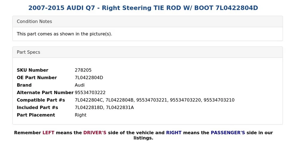Click SKU number value 278205
Viewport: 287px width, 145px height.
point(83,70)
